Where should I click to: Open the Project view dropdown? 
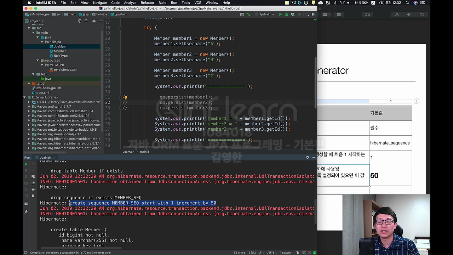(34, 21)
